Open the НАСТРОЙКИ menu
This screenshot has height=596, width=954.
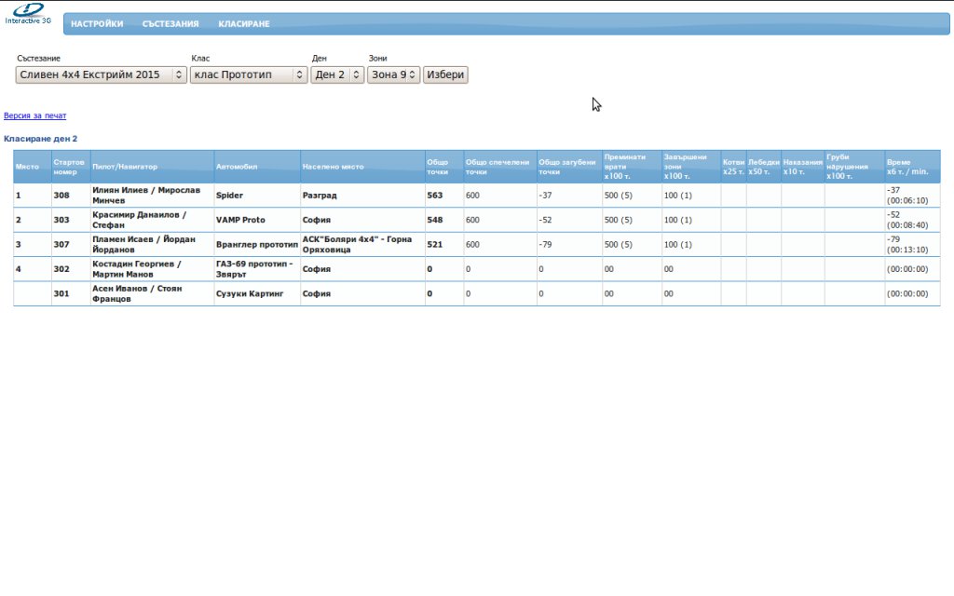tap(97, 24)
